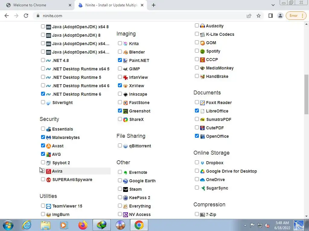Click the Foxit Reader icon
Screen dimensions: 309x231
202,103
